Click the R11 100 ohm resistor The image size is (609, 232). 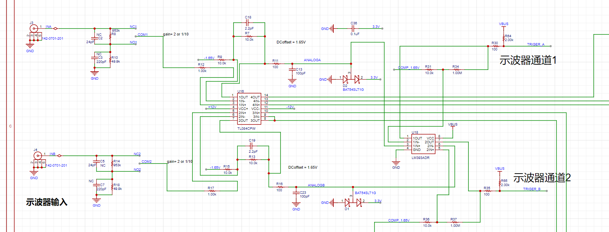(x=276, y=64)
